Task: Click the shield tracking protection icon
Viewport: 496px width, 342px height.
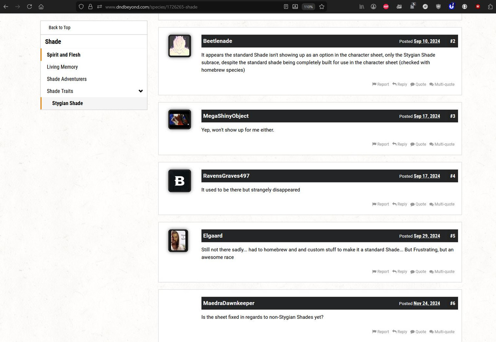Action: (81, 7)
